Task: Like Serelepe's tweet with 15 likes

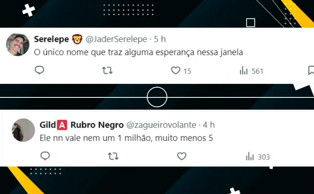Action: coord(176,70)
